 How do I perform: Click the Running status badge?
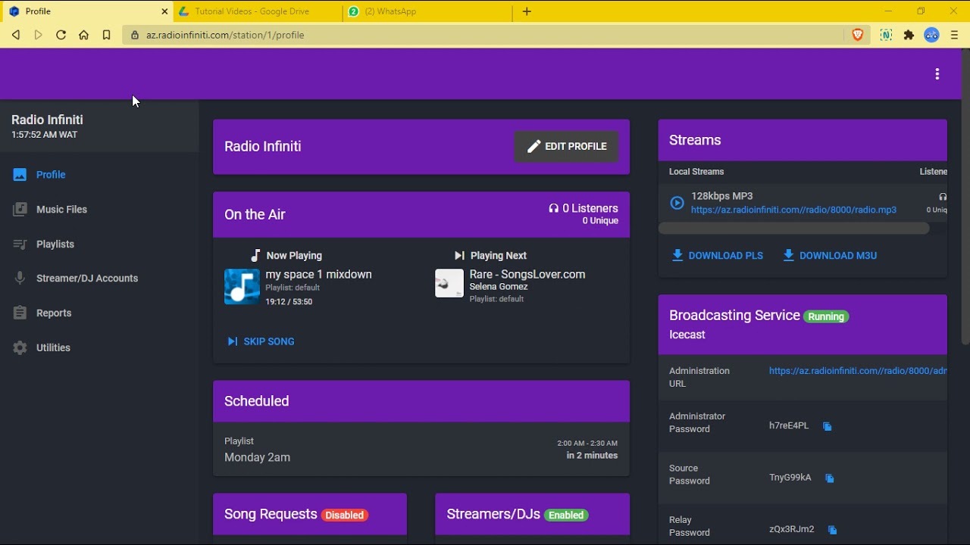click(826, 316)
